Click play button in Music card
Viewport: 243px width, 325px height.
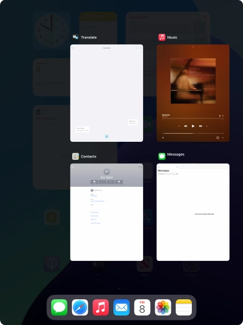coord(193,126)
